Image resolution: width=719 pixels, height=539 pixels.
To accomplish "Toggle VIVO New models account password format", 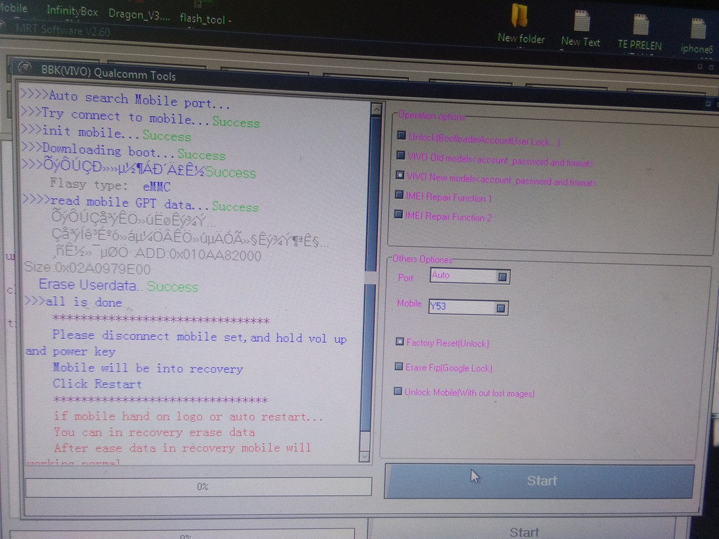I will (400, 175).
